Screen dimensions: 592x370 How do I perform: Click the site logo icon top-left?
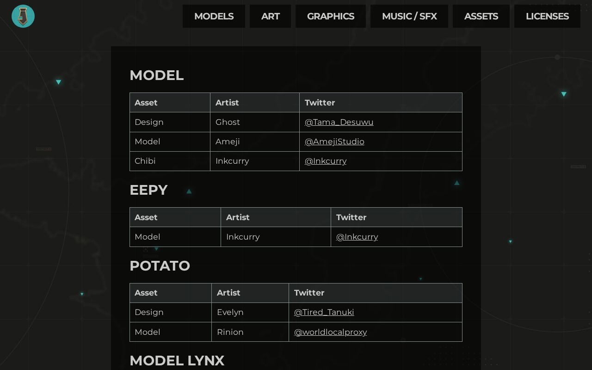coord(23,16)
